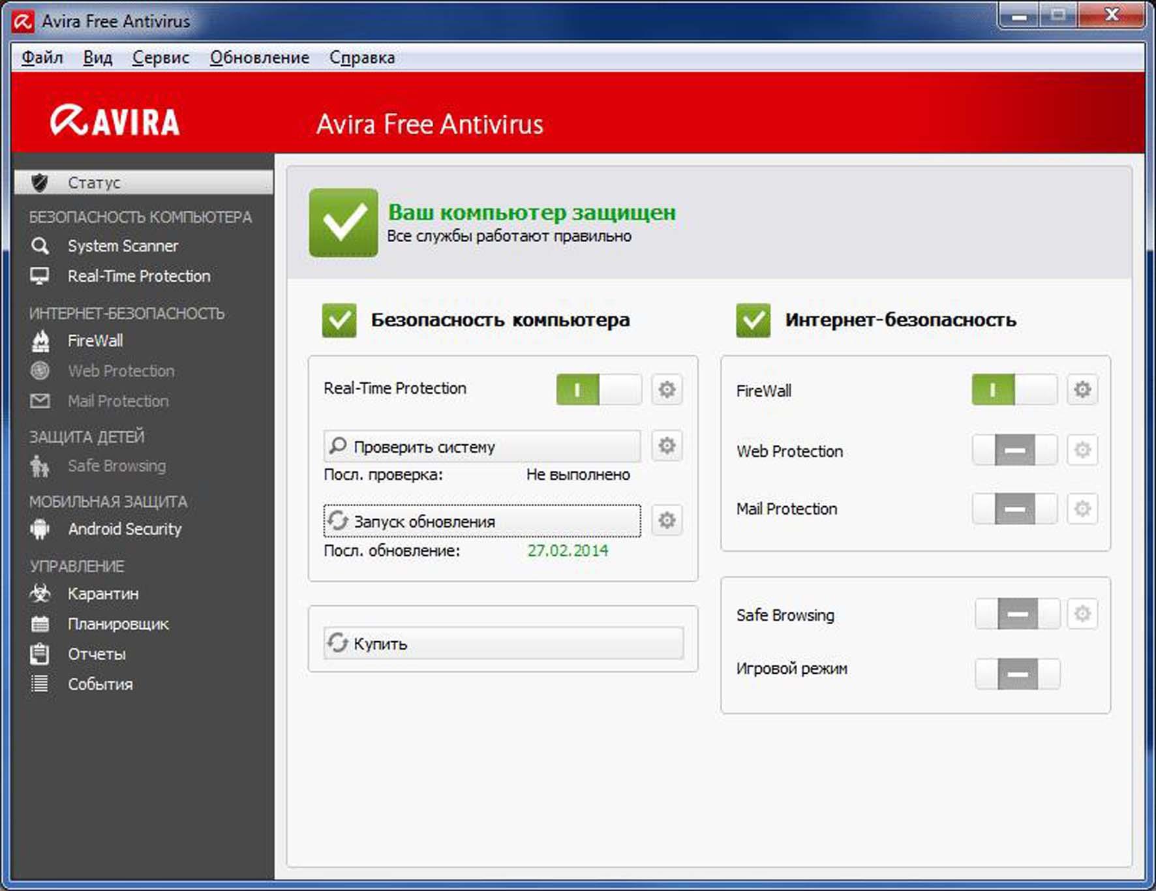Screen dimensions: 1156x891
Task: Minimize the Avira window
Action: (x=1019, y=16)
